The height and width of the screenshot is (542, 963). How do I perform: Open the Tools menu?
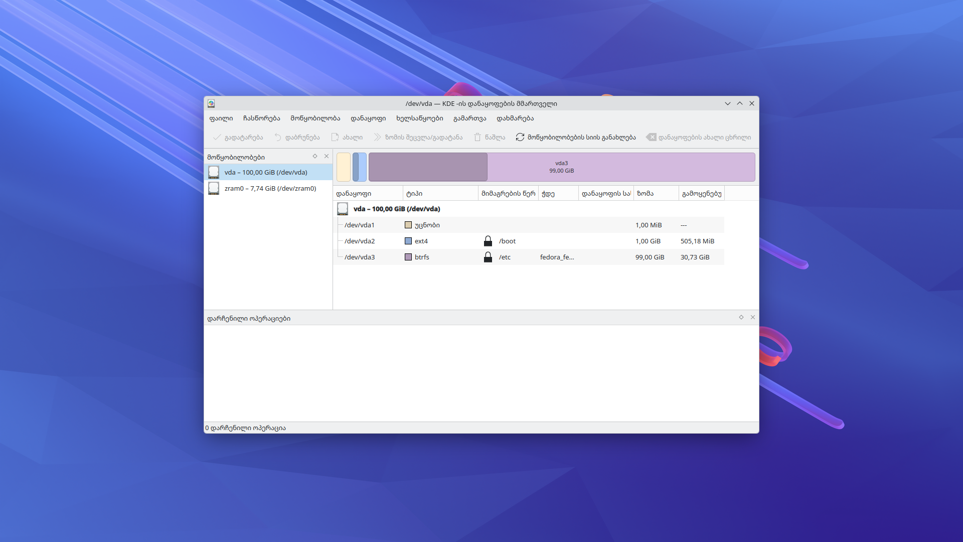click(419, 118)
